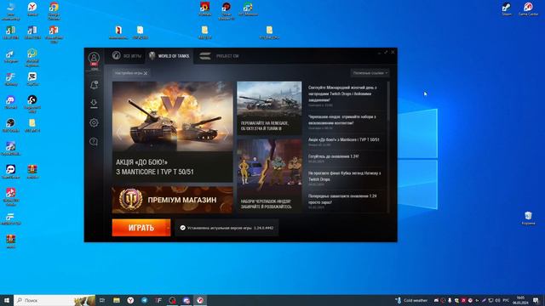The height and width of the screenshot is (306, 545).
Task: Select the Yandex browser desktop shortcut
Action: [x=32, y=9]
